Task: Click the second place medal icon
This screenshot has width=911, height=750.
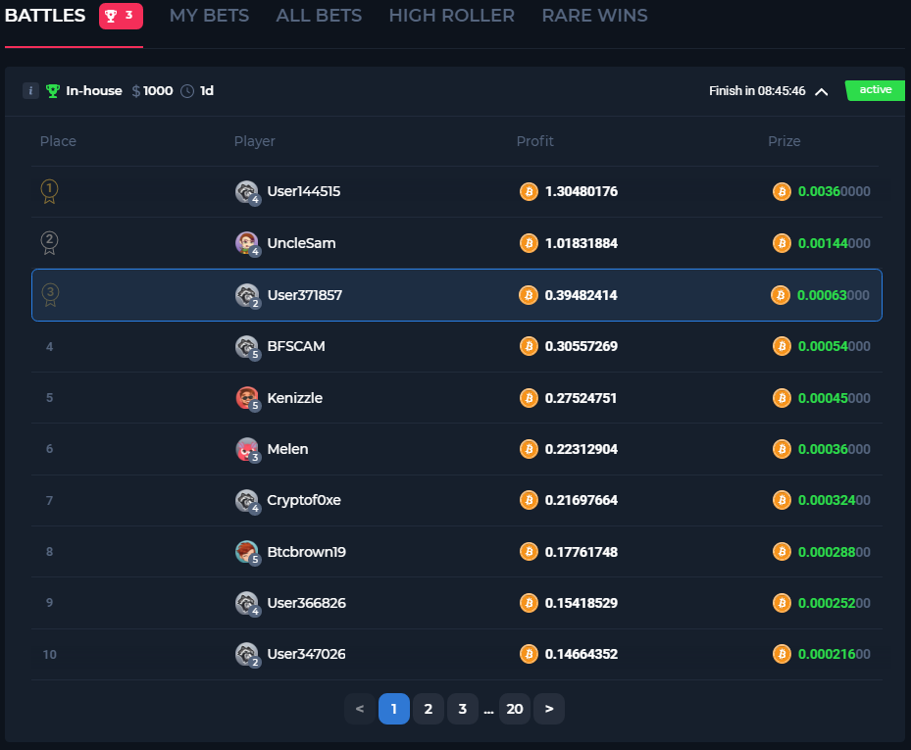Action: tap(49, 243)
